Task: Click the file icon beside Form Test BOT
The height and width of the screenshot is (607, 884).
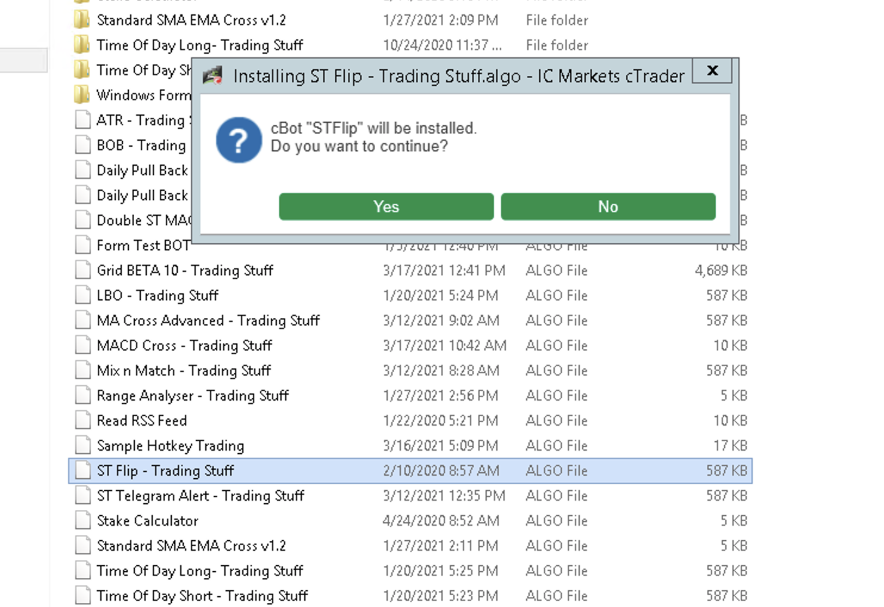Action: [83, 245]
